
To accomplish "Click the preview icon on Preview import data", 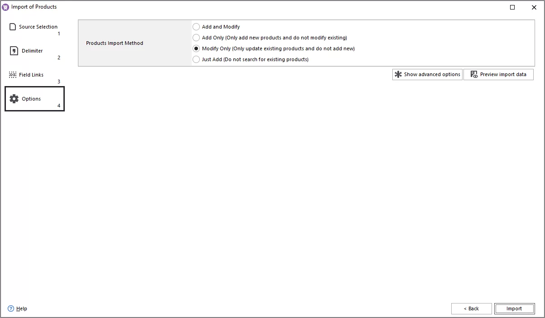I will 474,74.
